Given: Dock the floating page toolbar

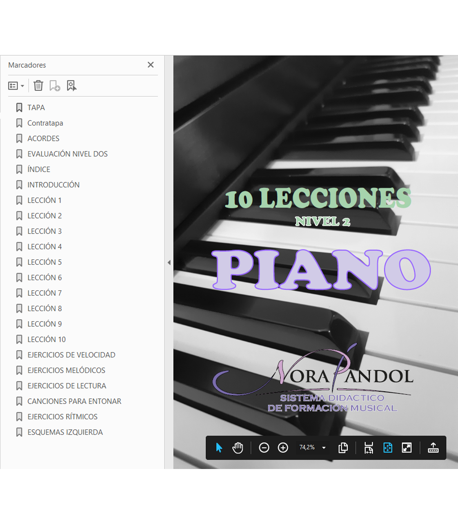Looking at the screenshot, I should (x=433, y=448).
